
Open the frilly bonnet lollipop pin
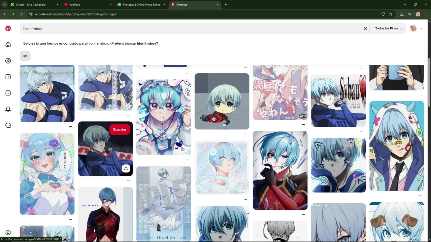pyautogui.click(x=164, y=117)
